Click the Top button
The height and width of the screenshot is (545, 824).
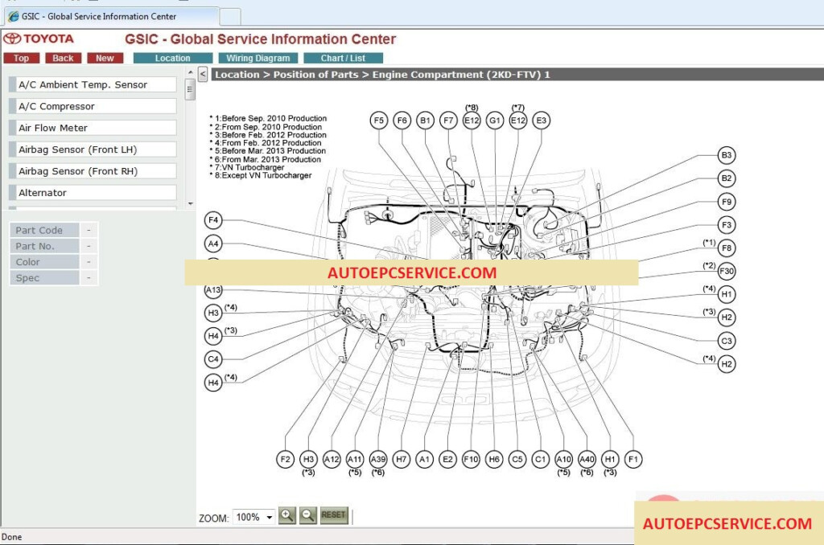22,59
